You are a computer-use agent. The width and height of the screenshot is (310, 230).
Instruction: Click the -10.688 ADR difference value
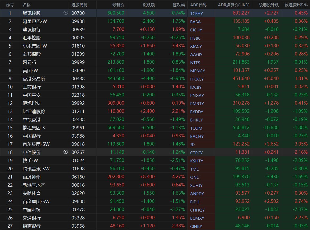point(271,128)
